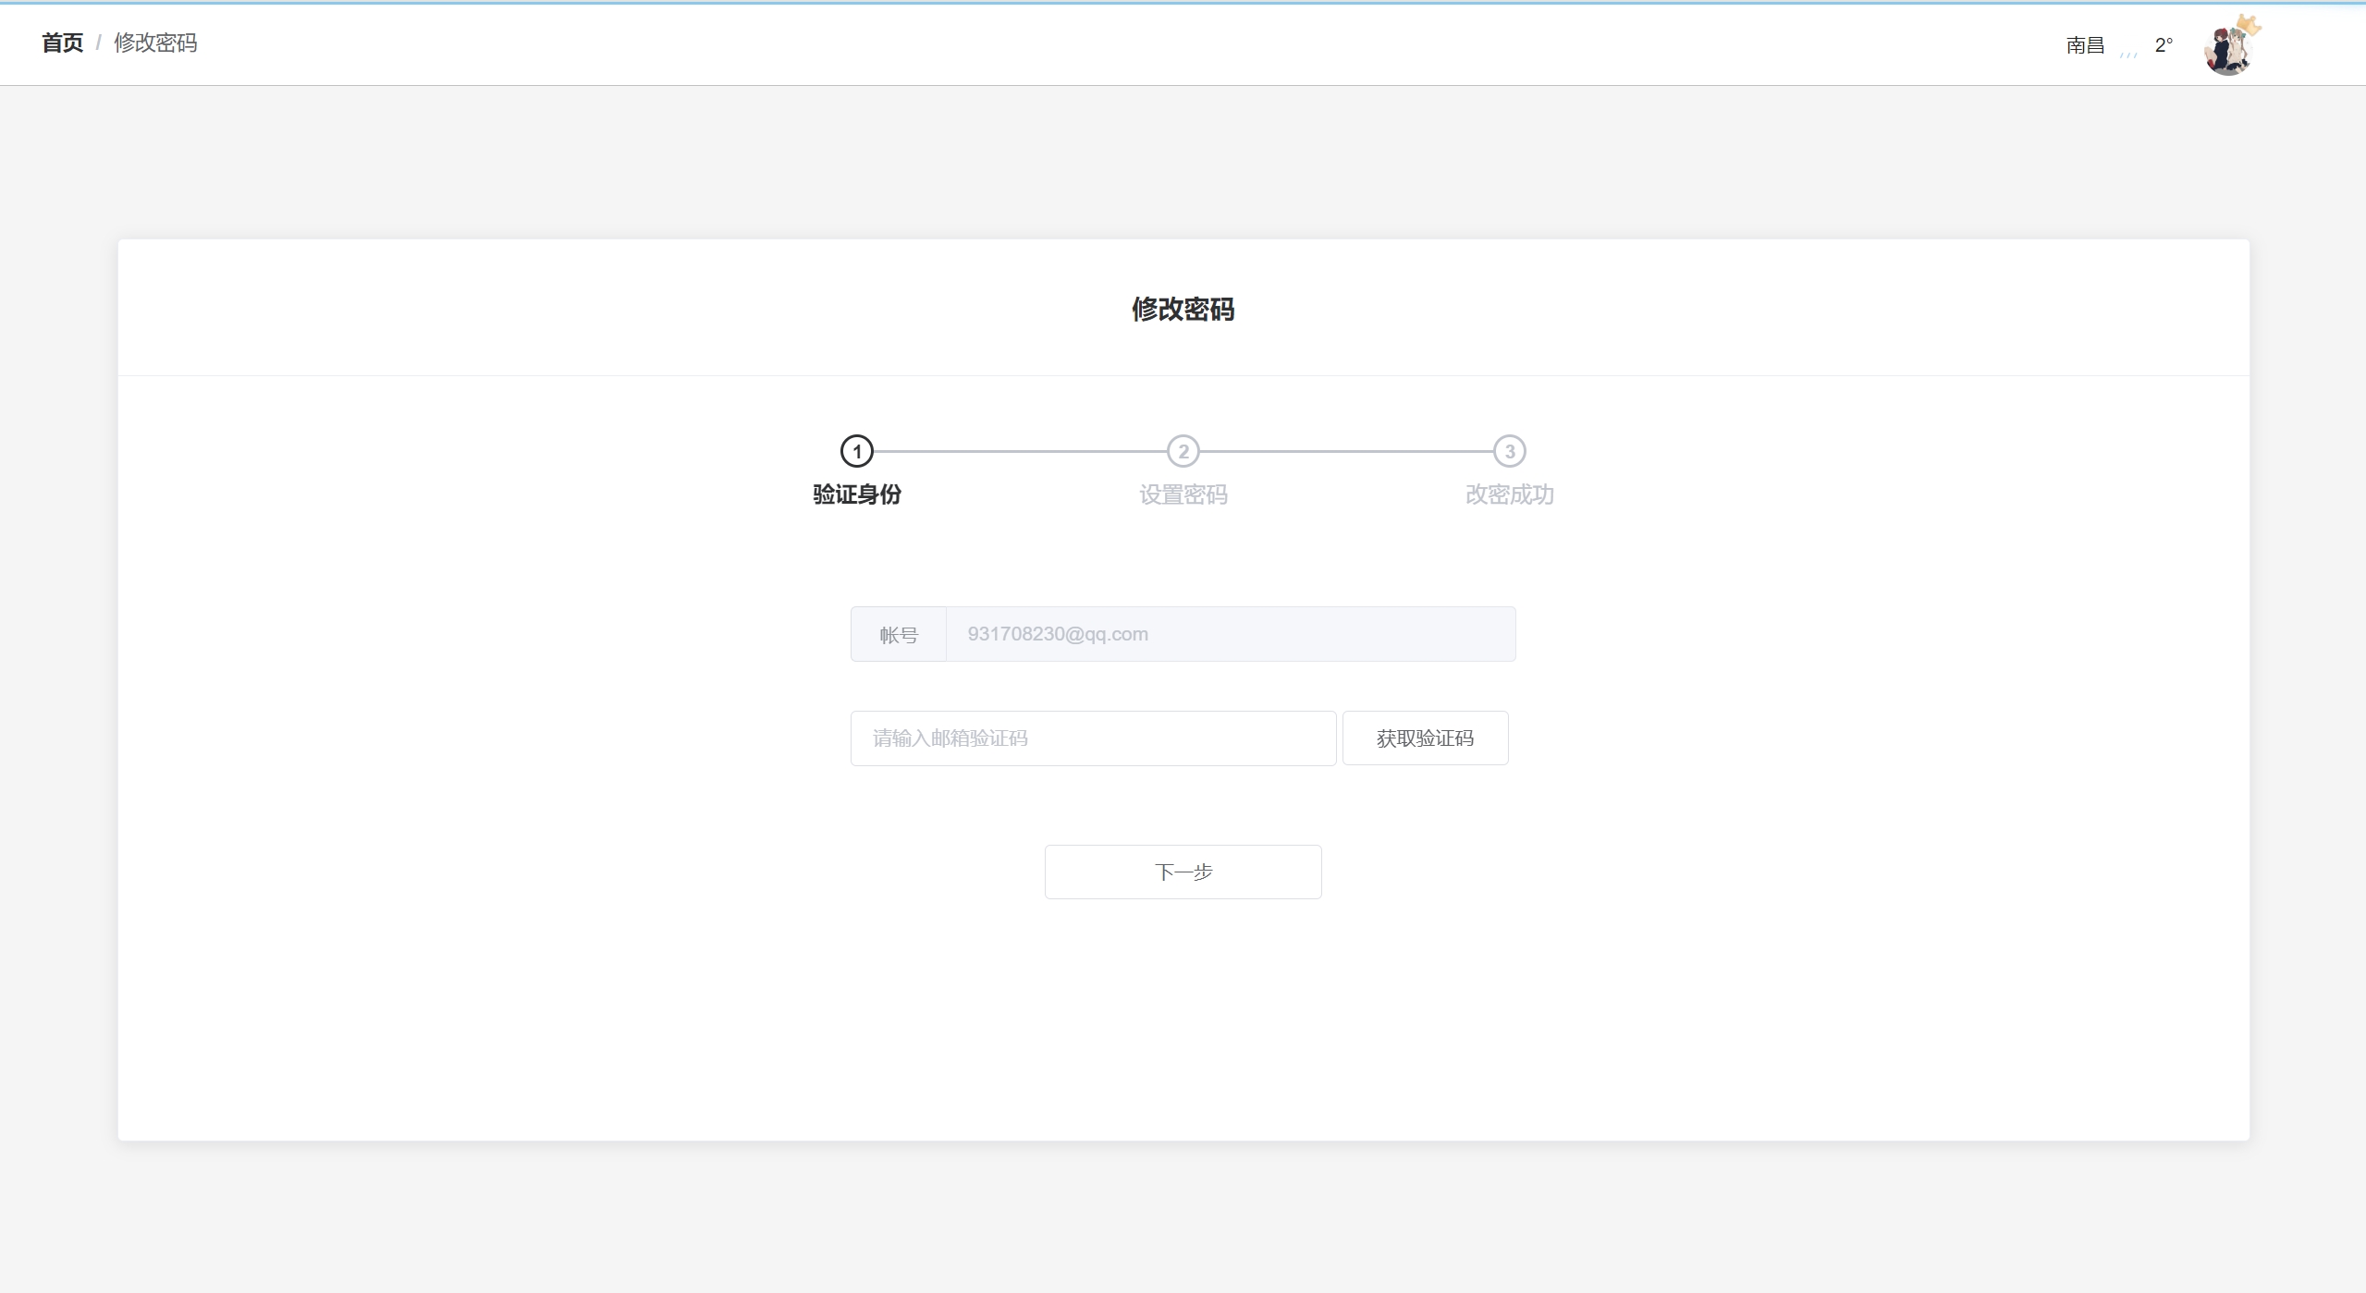Focus the 请输入邮箱验证码 input field

click(1093, 738)
